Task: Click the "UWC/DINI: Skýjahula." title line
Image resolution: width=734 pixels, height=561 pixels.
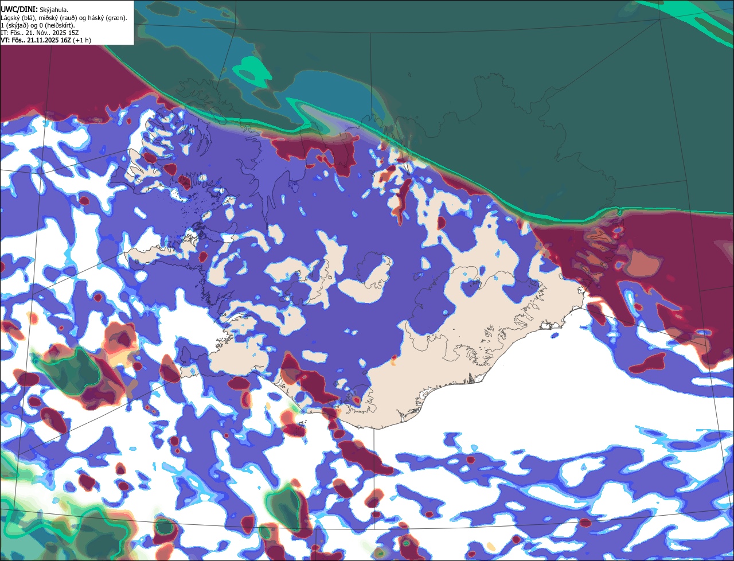Action: pyautogui.click(x=34, y=9)
